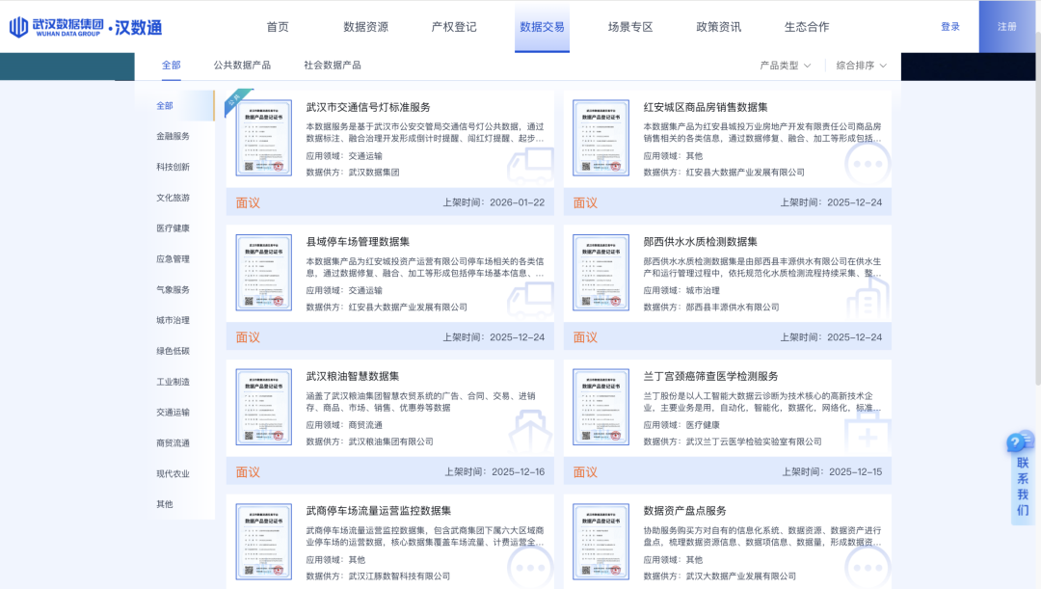Filter by 商贸流通 category

(x=173, y=442)
